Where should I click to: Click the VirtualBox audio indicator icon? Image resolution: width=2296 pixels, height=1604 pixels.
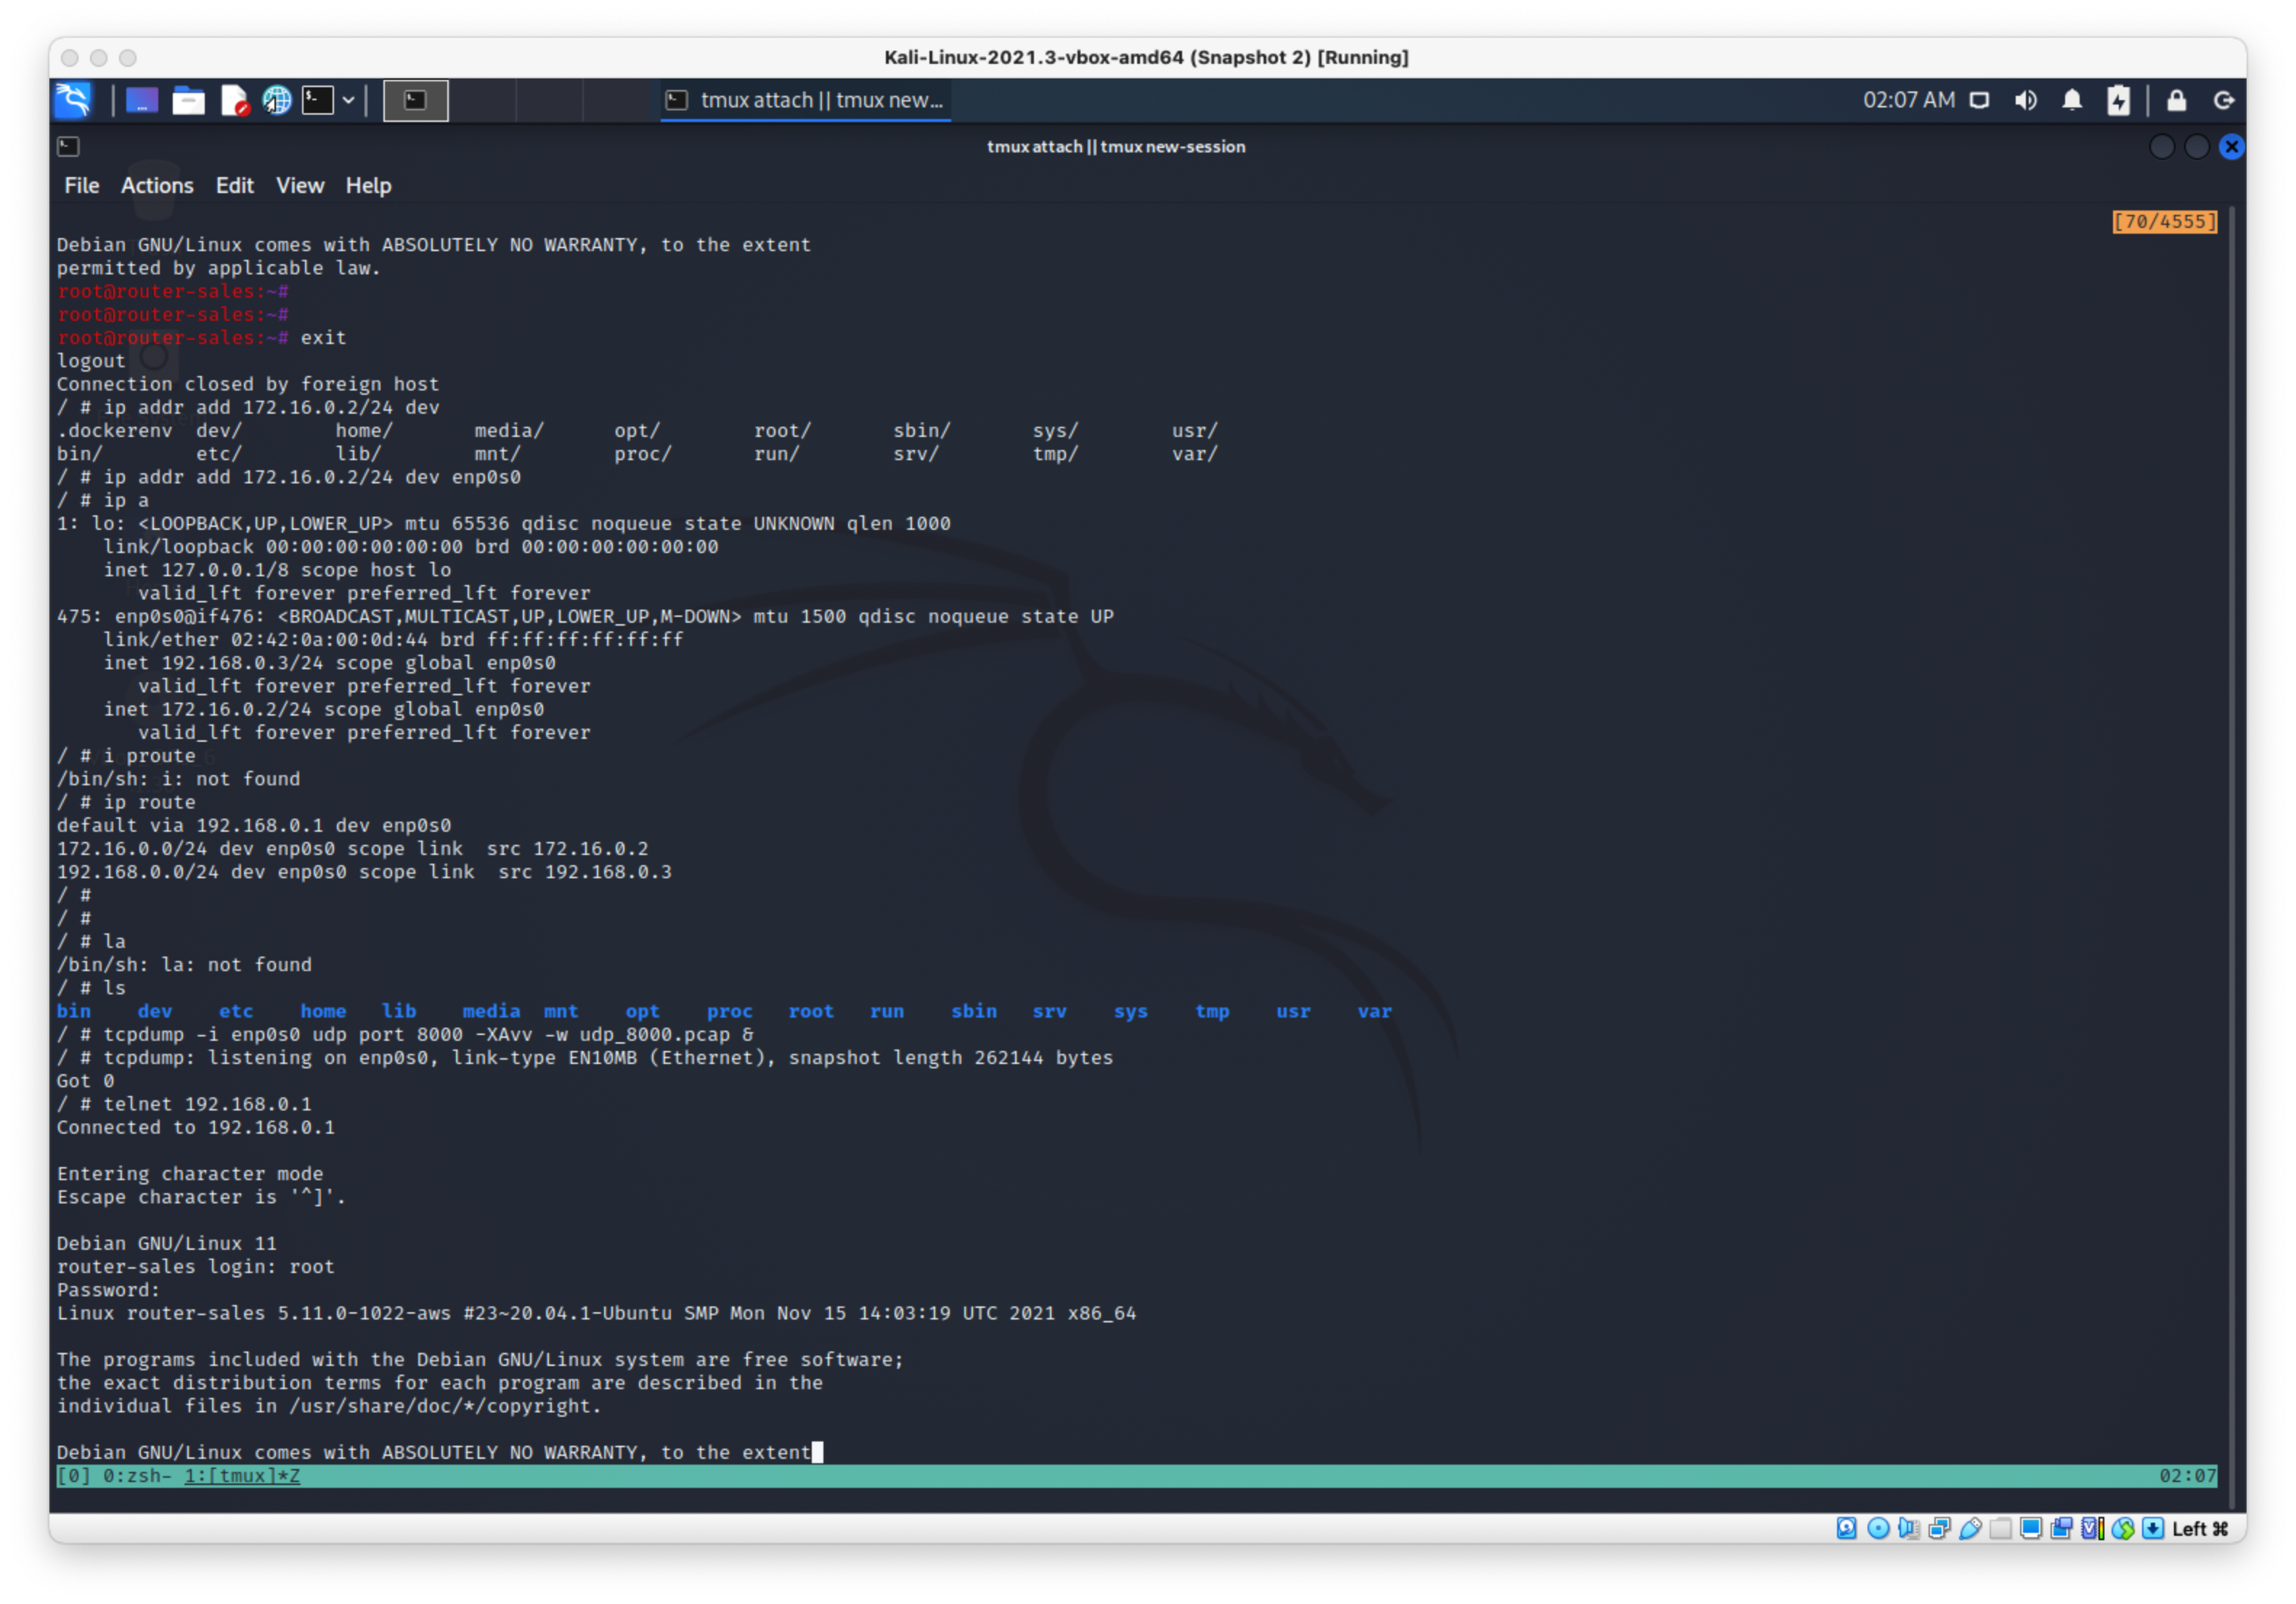[1908, 1528]
